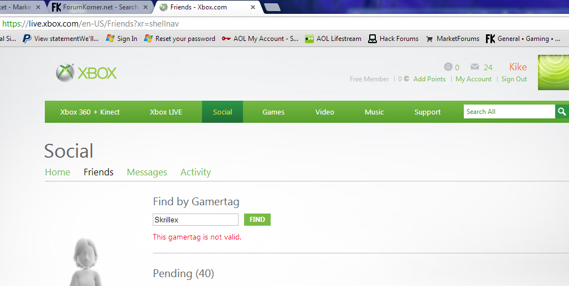Close the ForumKorner.net Search tab
Viewport: 569px width, 286px height.
(x=146, y=7)
